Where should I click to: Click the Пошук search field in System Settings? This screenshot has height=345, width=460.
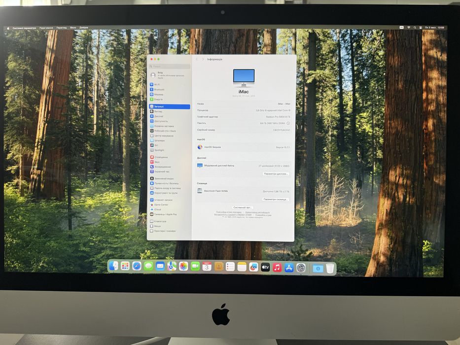pos(169,67)
